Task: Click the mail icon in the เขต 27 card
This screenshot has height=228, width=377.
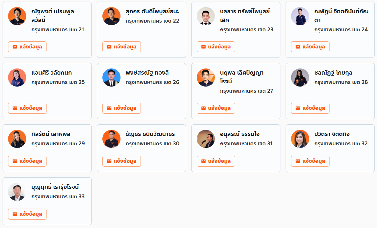Action: click(x=204, y=108)
